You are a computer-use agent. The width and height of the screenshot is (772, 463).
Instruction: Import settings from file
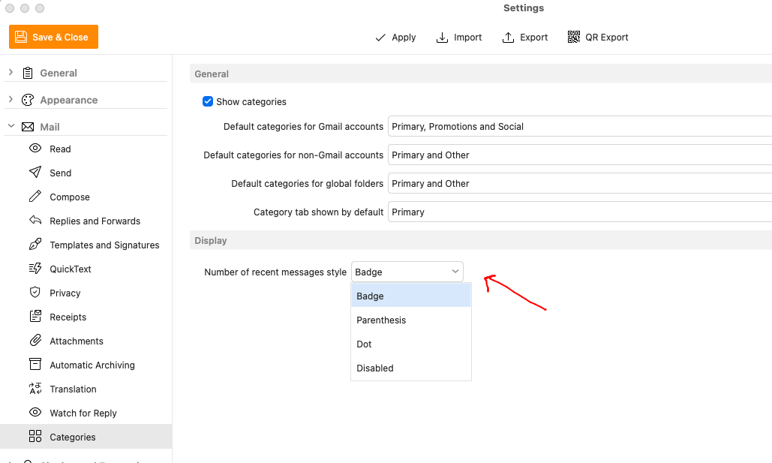click(x=459, y=38)
